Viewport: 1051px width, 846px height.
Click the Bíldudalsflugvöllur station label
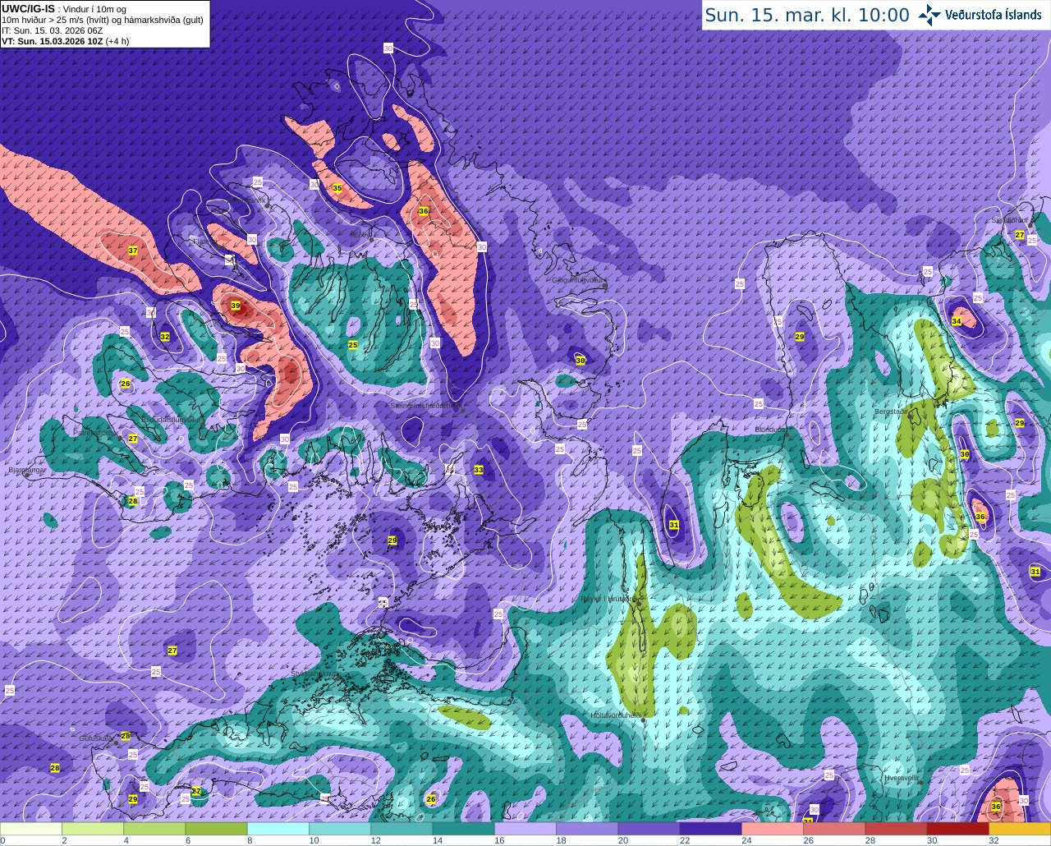[x=170, y=419]
